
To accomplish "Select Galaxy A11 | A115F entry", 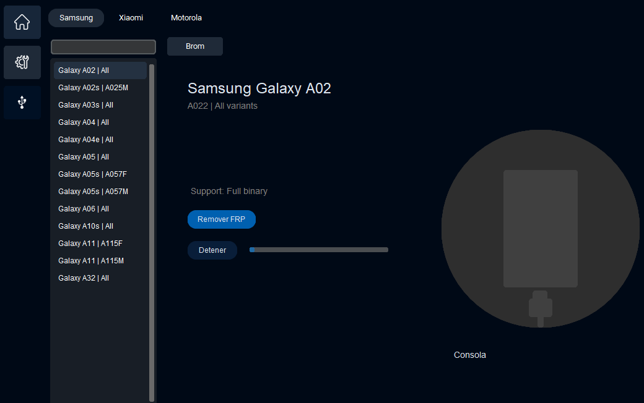I will (100, 244).
